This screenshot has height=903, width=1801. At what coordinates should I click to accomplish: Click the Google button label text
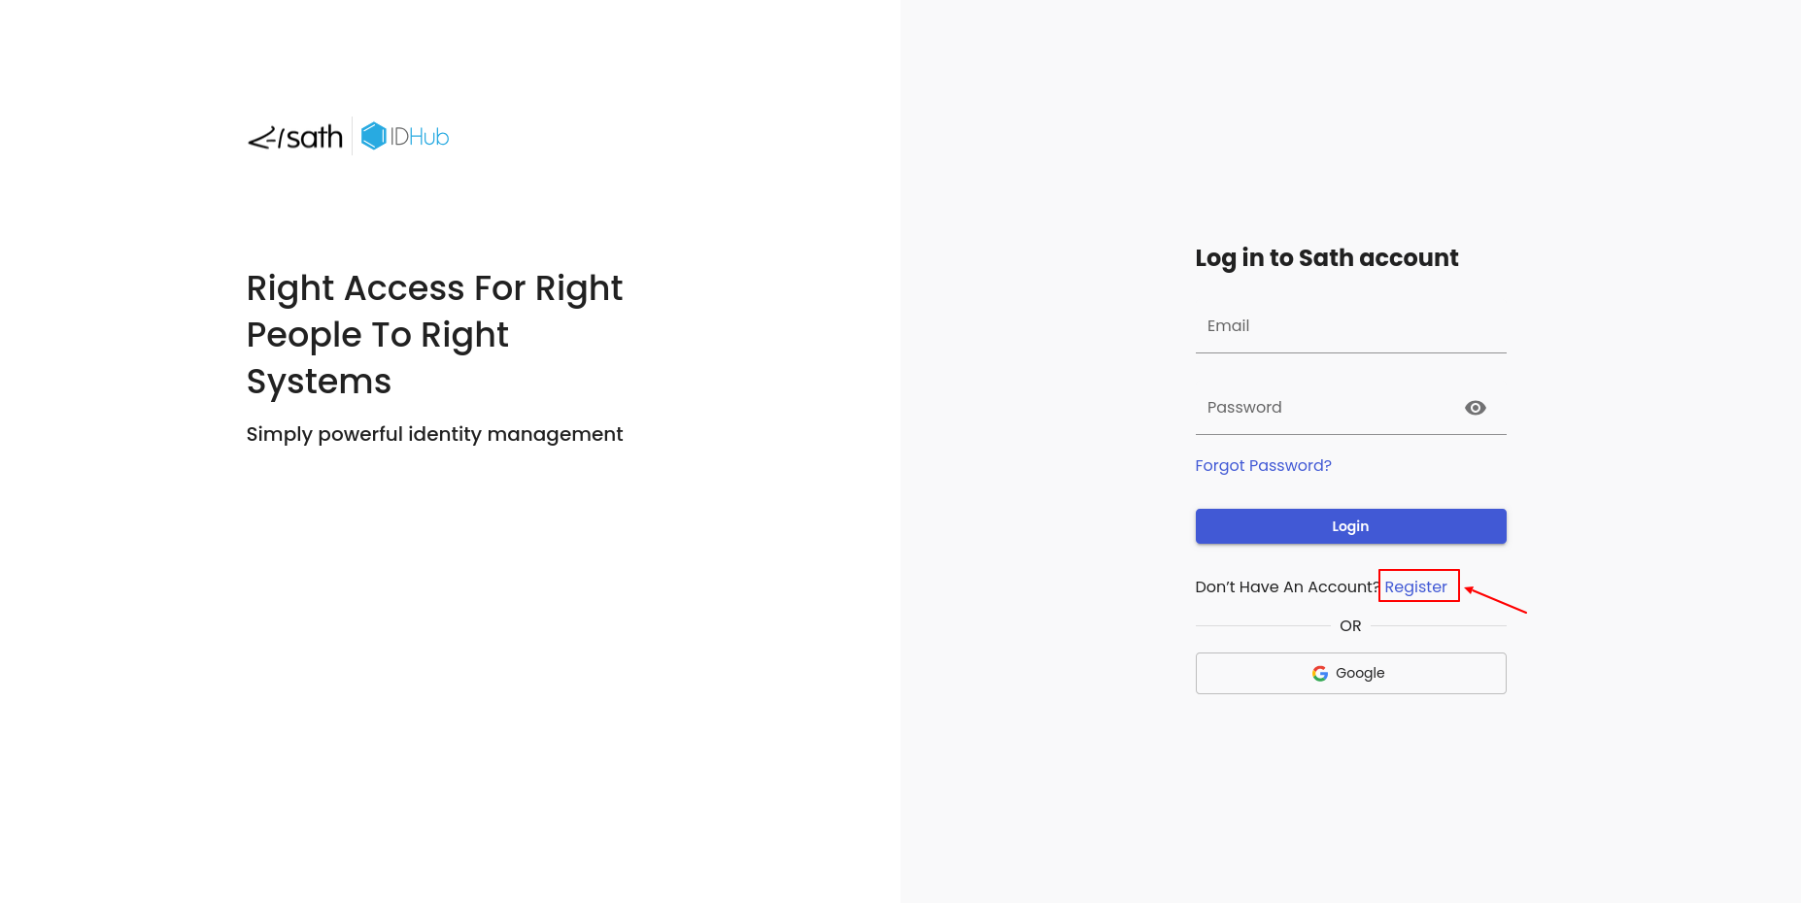pos(1360,674)
